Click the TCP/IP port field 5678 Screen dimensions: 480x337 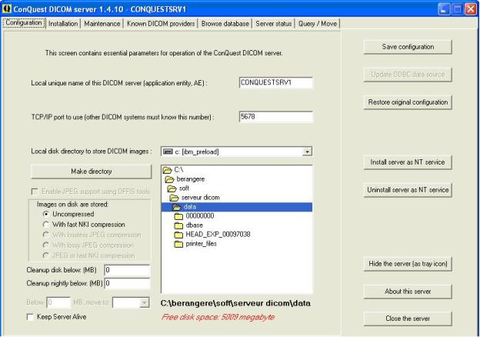276,117
